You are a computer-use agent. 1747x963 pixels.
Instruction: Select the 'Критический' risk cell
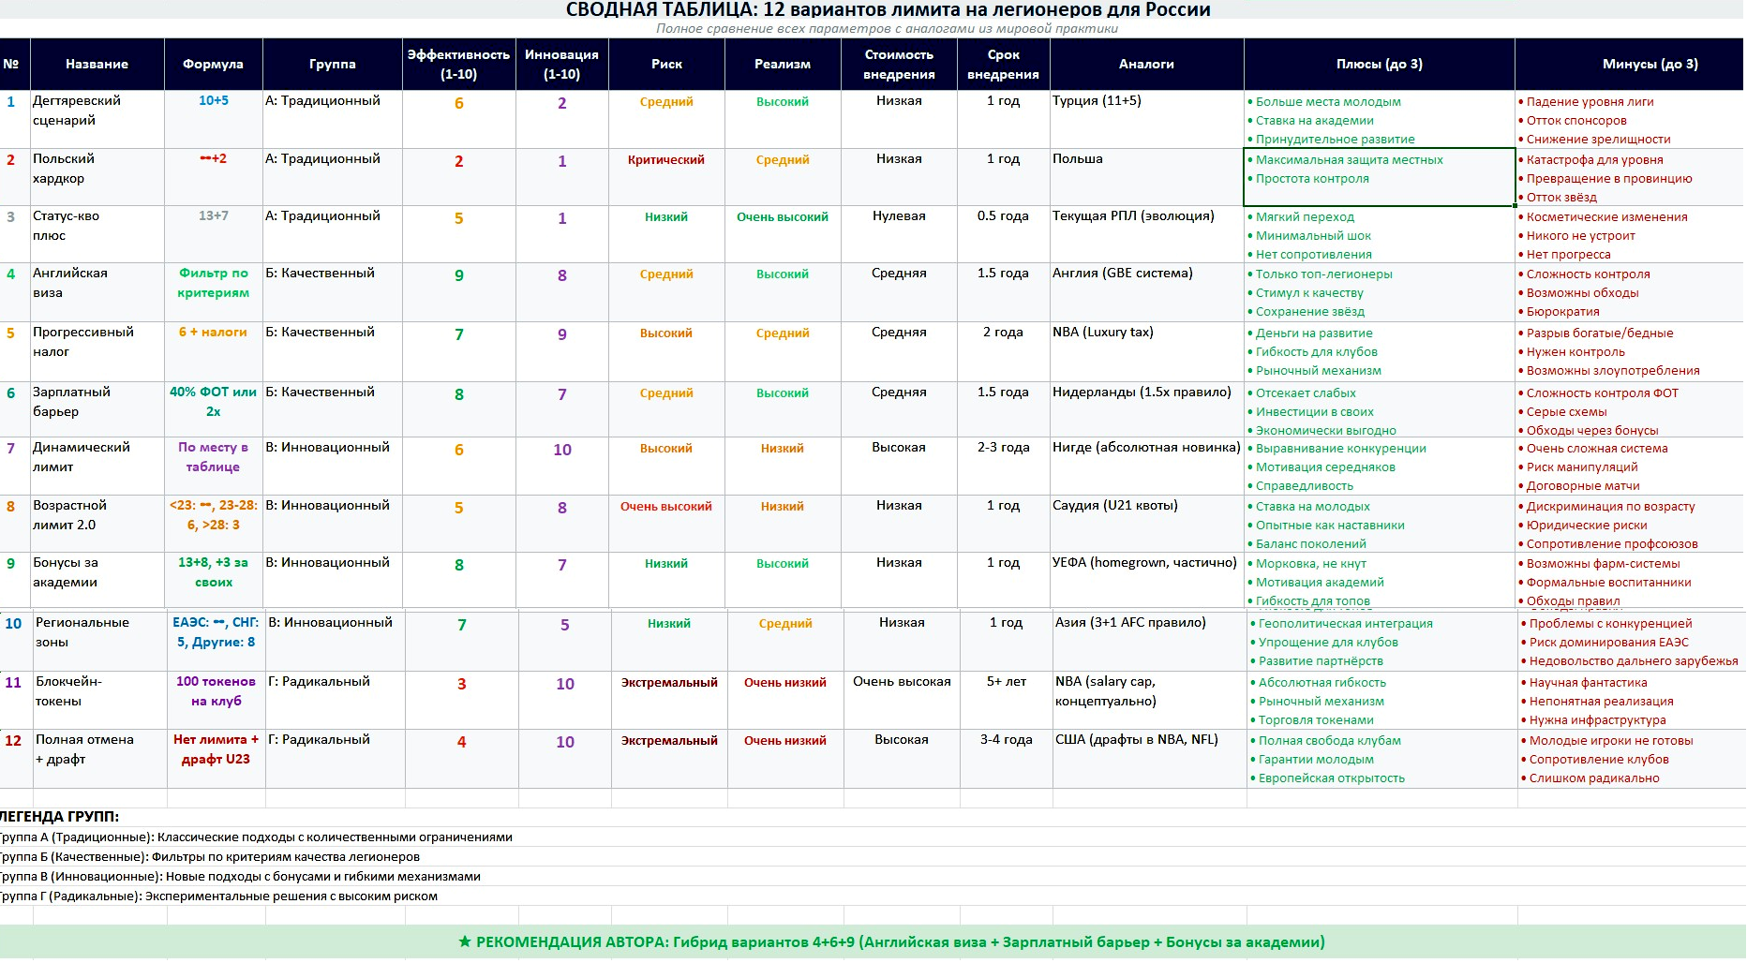coord(665,160)
